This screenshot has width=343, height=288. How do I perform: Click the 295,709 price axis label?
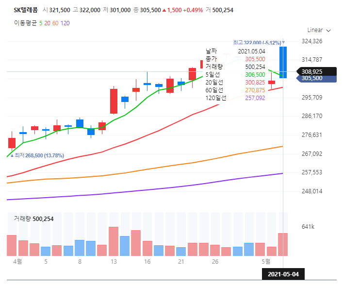pyautogui.click(x=312, y=98)
